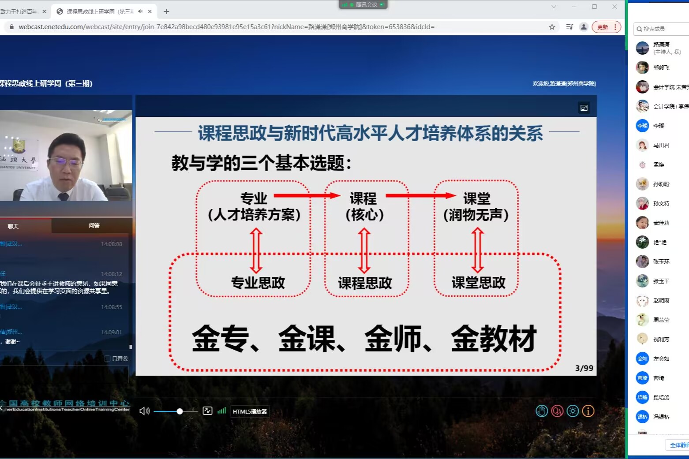The height and width of the screenshot is (459, 689).
Task: Open a new browser tab
Action: (x=166, y=11)
